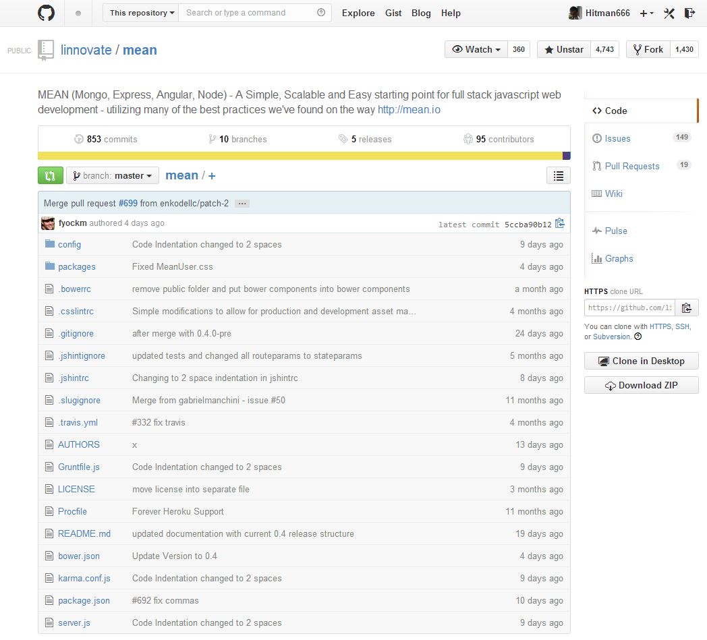View the 853 commits history
This screenshot has height=640, width=707.
[x=106, y=140]
